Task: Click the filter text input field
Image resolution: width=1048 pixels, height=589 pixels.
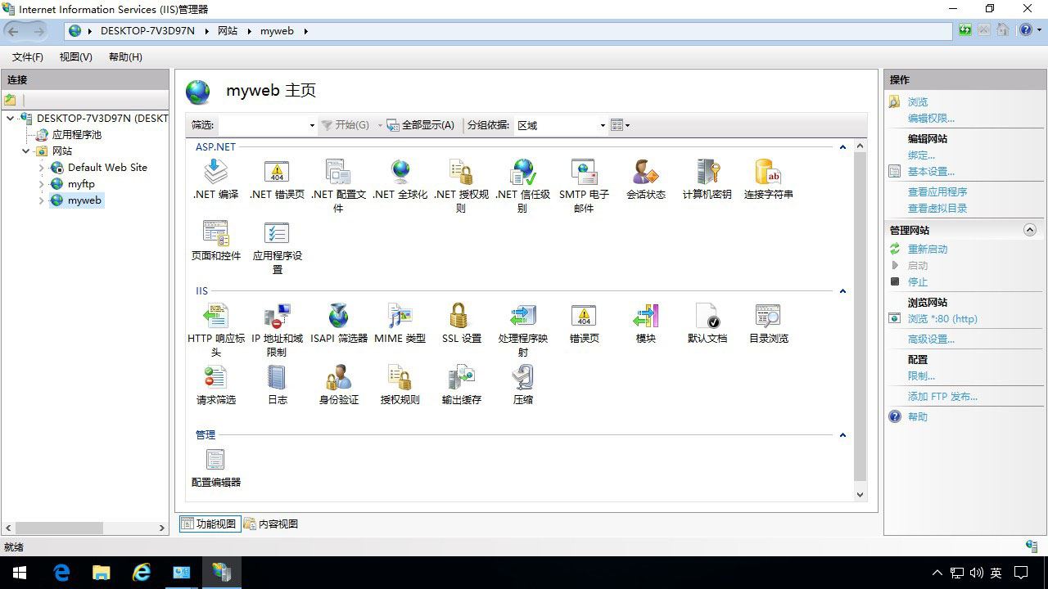Action: pyautogui.click(x=262, y=126)
